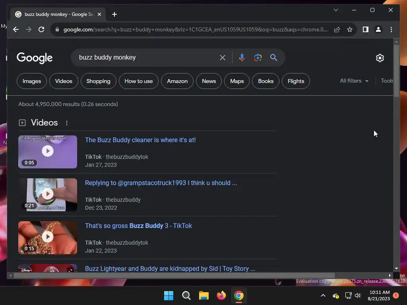Clear the search box text
This screenshot has width=407, height=305.
(223, 58)
